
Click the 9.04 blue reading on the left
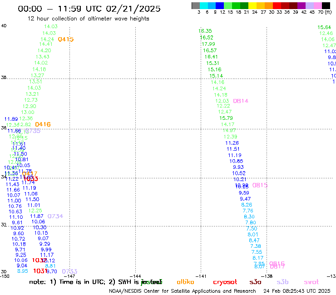(22, 265)
